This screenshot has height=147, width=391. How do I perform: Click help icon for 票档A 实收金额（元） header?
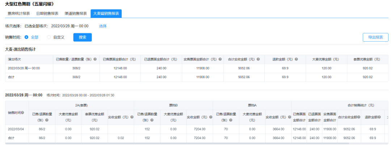[x=290, y=117]
